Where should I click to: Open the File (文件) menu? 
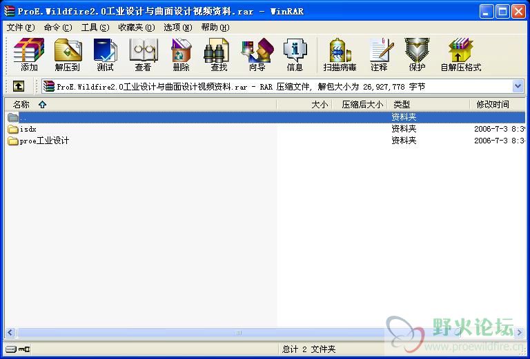(21, 28)
